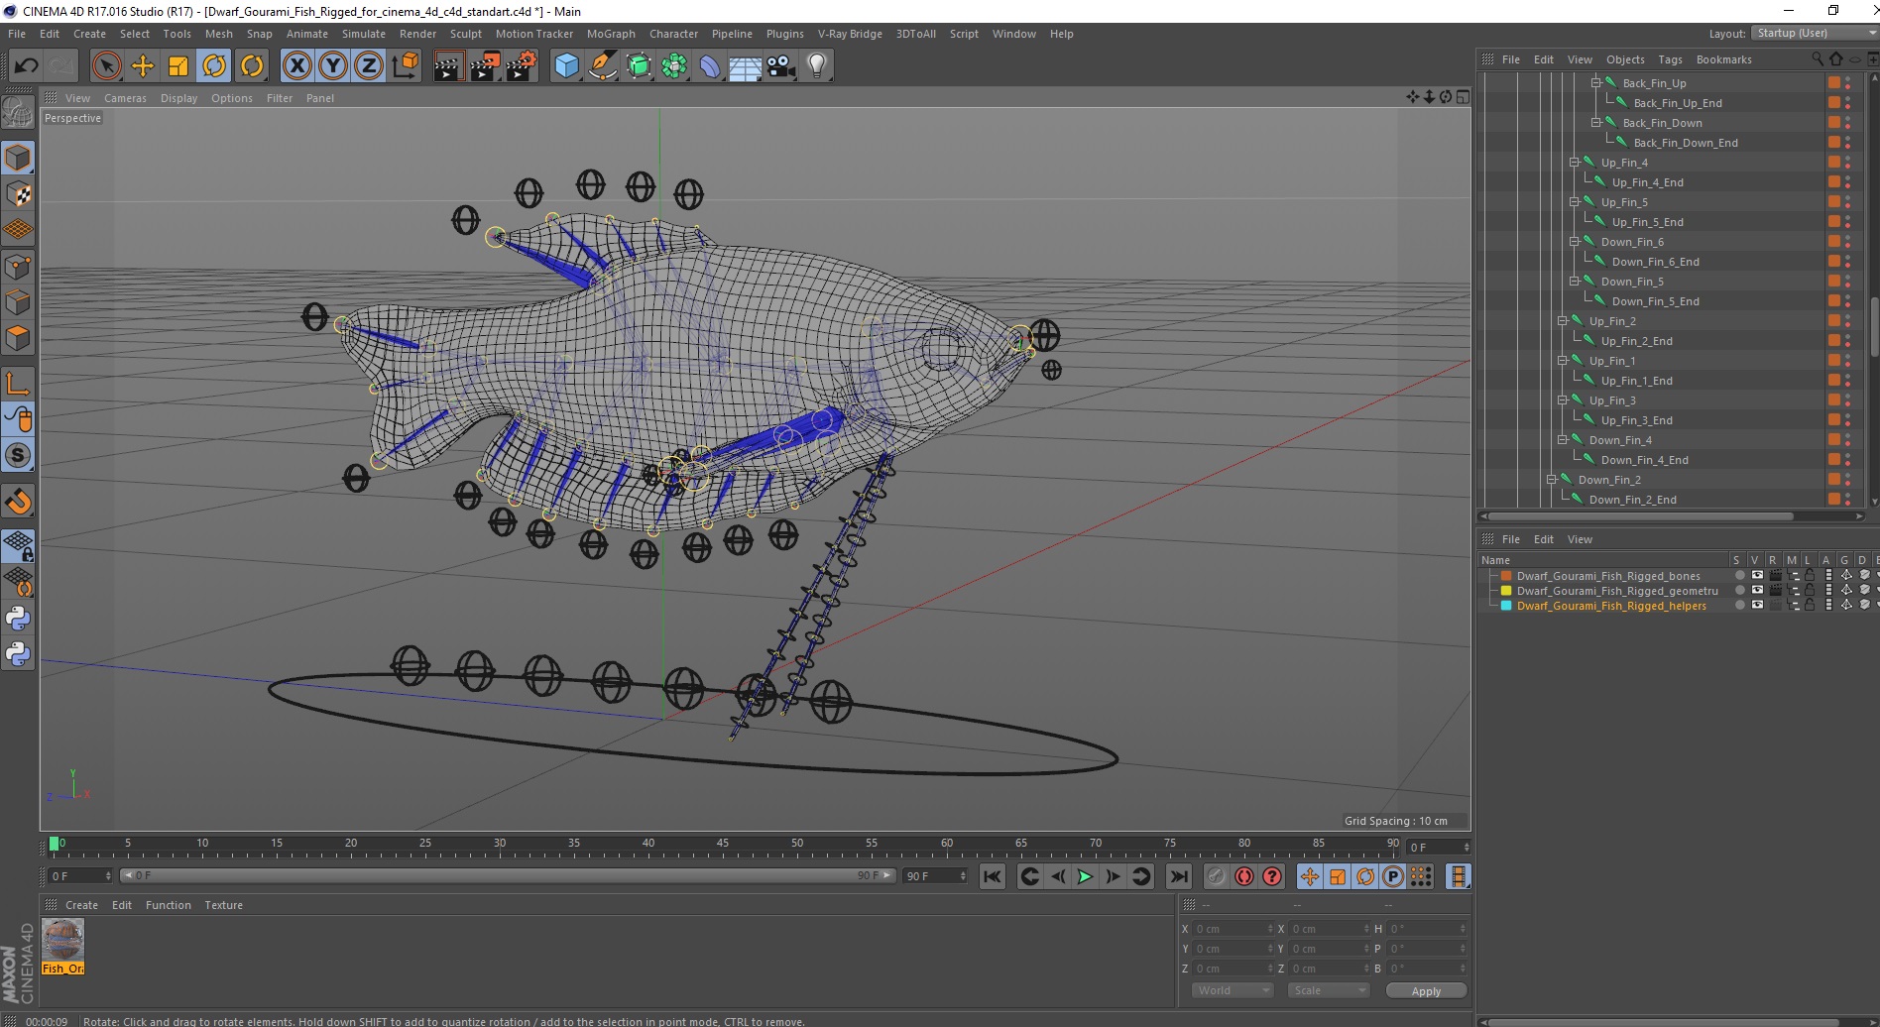This screenshot has width=1880, height=1027.
Task: Select the Live Selection tool
Action: click(106, 66)
